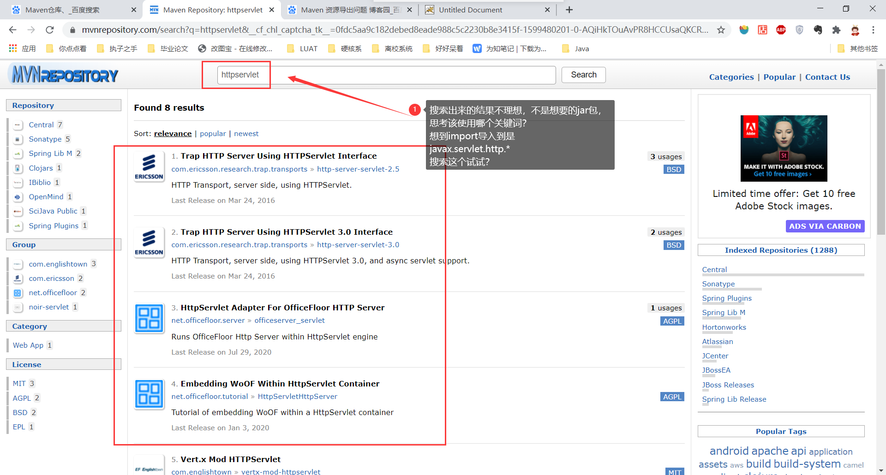This screenshot has height=475, width=886.
Task: Sort the results by popular
Action: tap(213, 134)
